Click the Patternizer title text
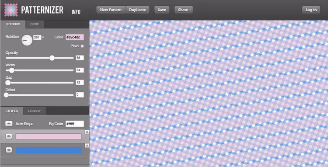 click(42, 10)
